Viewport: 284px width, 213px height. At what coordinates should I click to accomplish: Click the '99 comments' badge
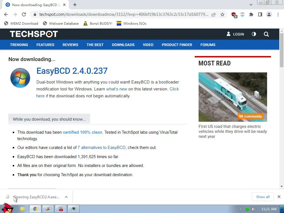pos(250,116)
